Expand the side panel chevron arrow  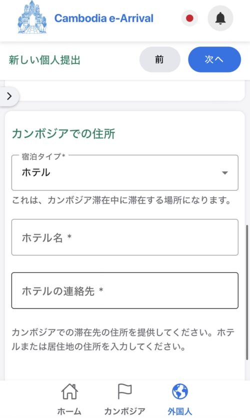pos(9,96)
